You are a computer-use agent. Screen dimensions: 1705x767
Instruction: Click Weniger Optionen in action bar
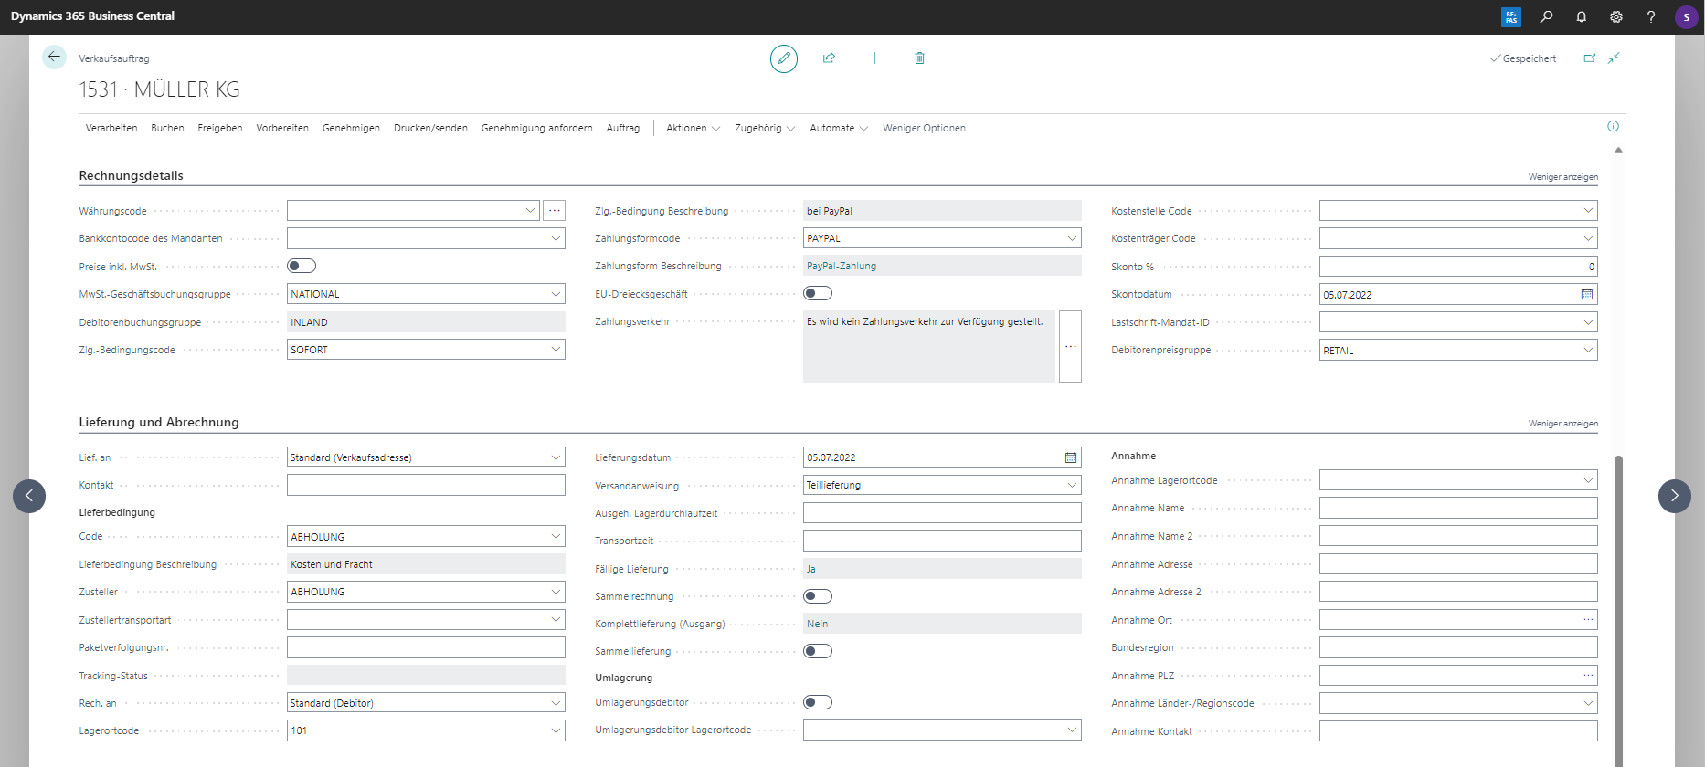924,128
